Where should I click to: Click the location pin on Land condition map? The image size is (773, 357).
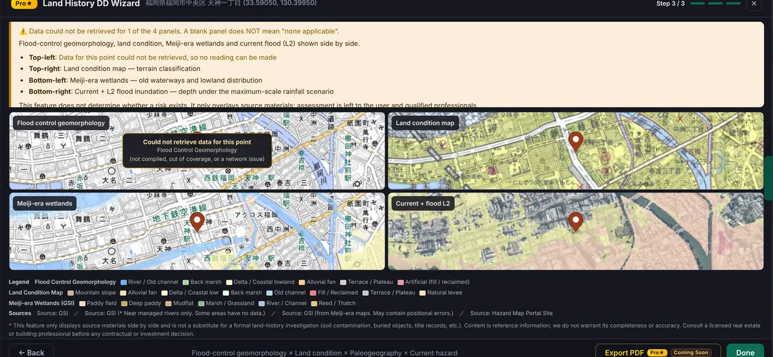click(x=576, y=140)
